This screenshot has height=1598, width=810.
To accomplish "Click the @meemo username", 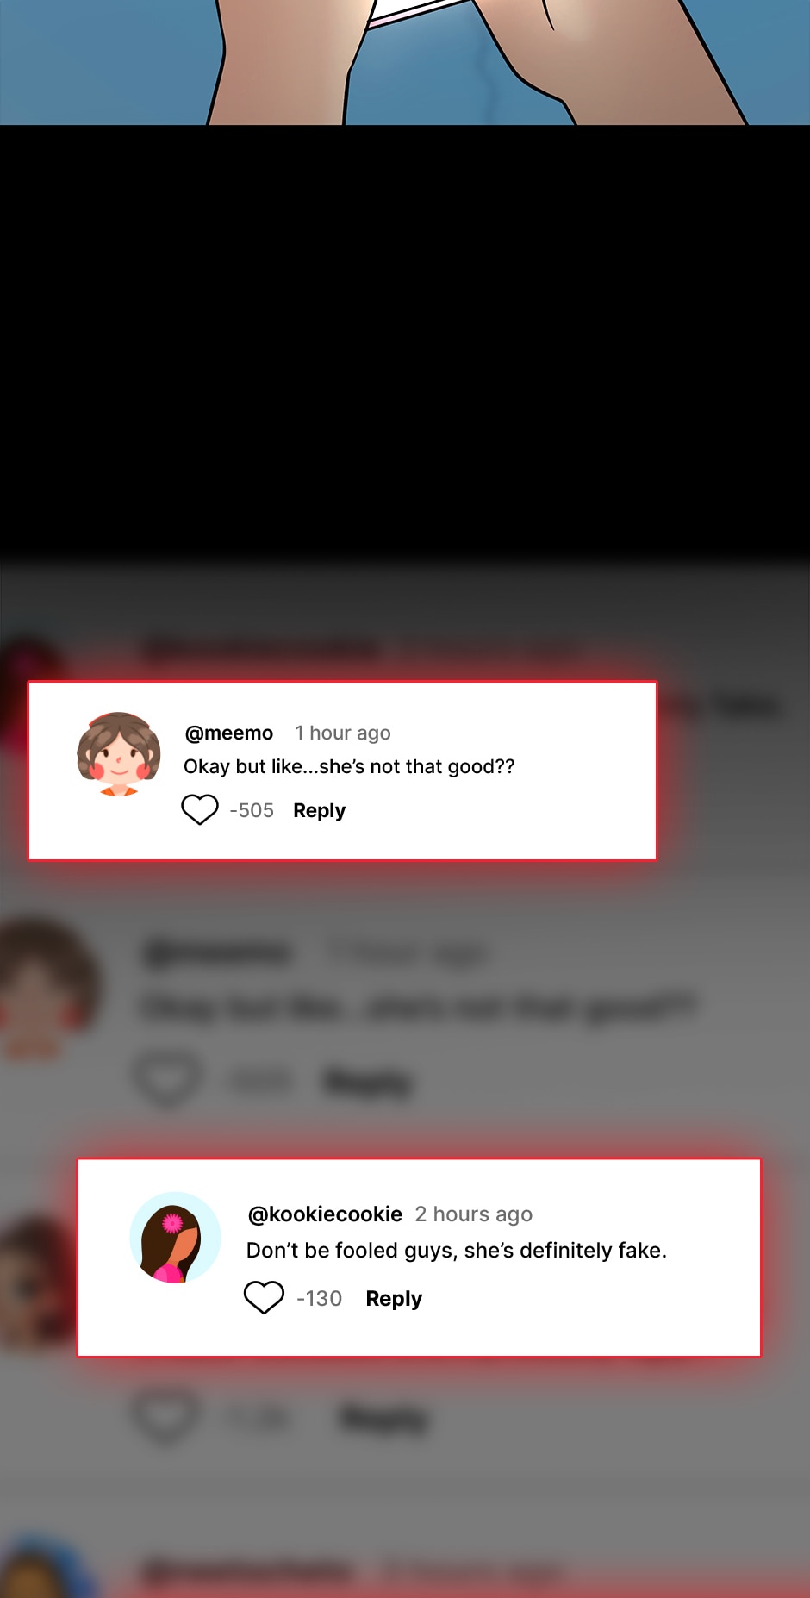I will coord(229,733).
